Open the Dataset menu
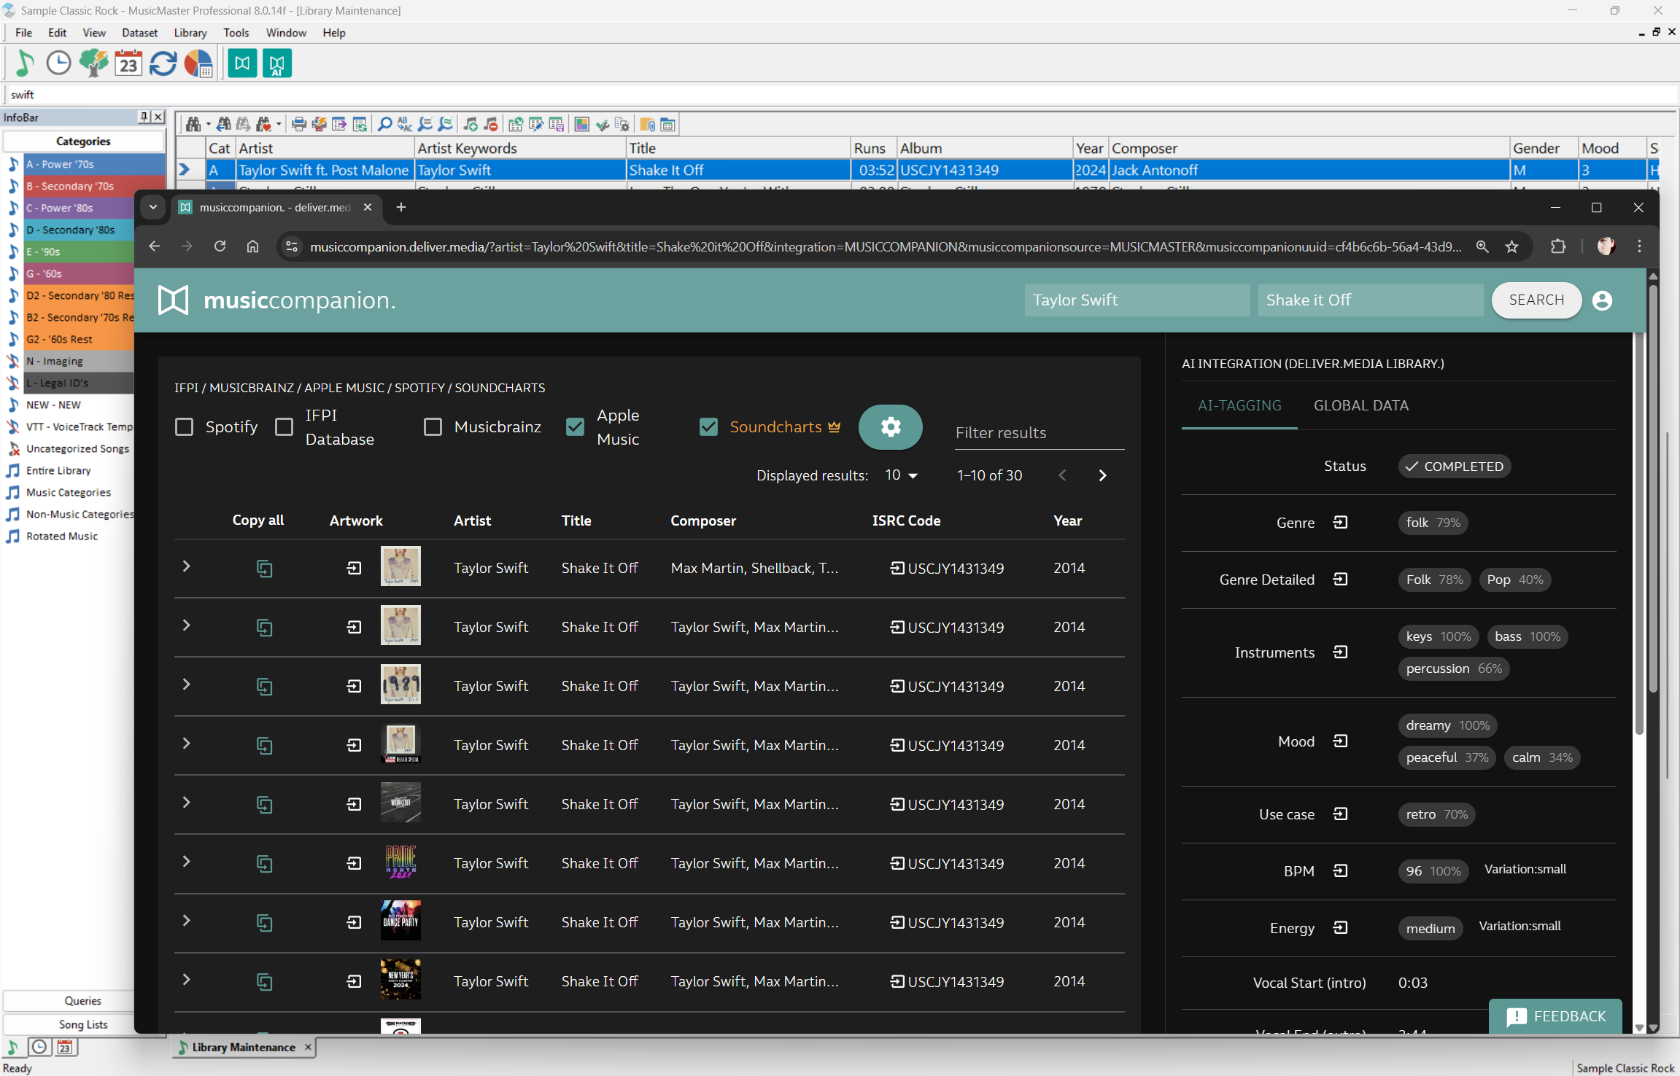The width and height of the screenshot is (1680, 1076). point(139,33)
